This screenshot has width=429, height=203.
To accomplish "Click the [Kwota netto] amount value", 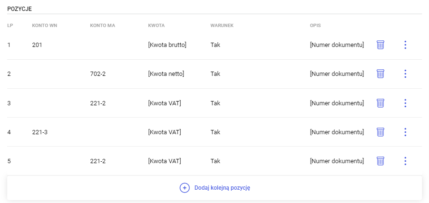I will [166, 74].
